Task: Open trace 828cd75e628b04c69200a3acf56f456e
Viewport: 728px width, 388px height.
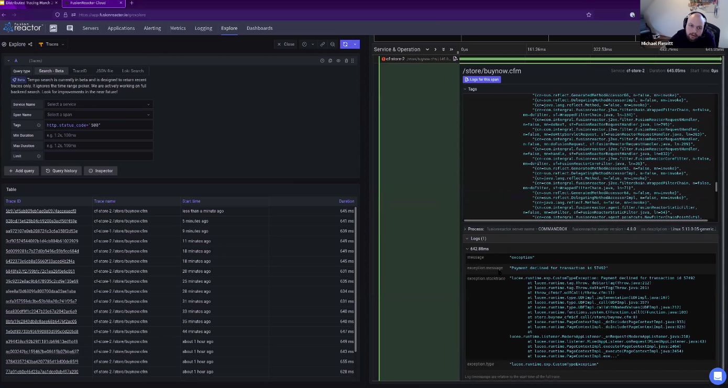Action: pos(41,221)
